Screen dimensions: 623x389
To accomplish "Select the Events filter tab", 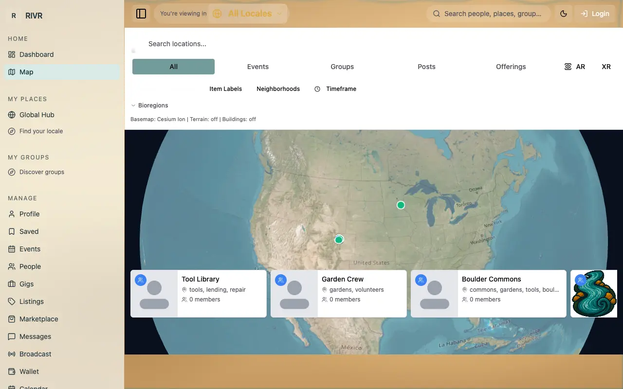I will 258,67.
